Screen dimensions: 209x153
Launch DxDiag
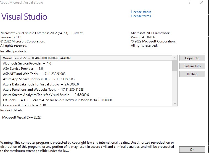coord(192,74)
